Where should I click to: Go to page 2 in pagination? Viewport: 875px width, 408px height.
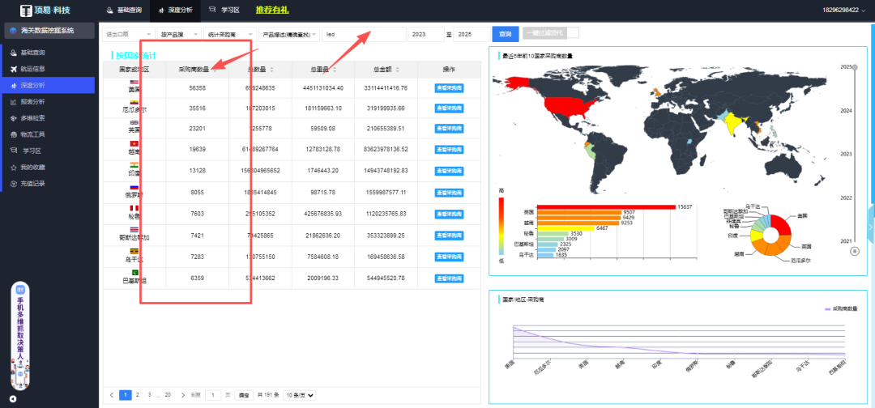137,394
